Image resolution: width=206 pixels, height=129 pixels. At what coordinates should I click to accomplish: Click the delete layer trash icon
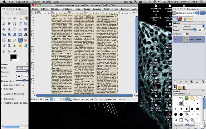[x=203, y=82]
